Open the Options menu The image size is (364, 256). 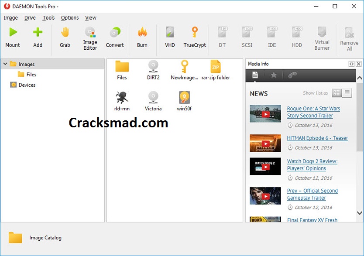coord(70,18)
